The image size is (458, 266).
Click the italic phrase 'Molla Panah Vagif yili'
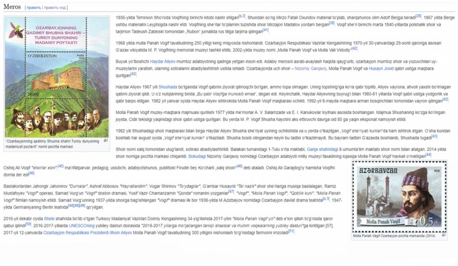click(x=253, y=219)
